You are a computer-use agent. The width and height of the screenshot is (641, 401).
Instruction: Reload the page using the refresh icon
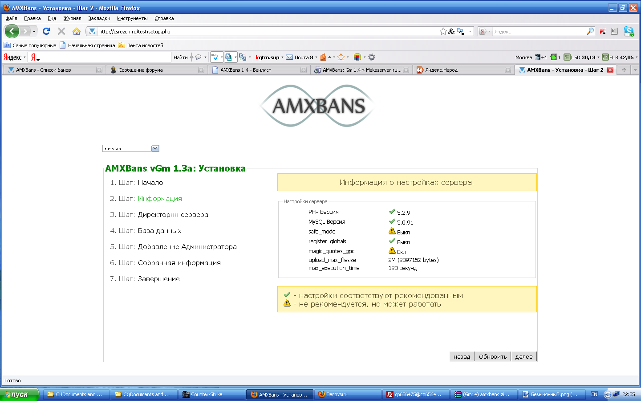click(x=46, y=31)
